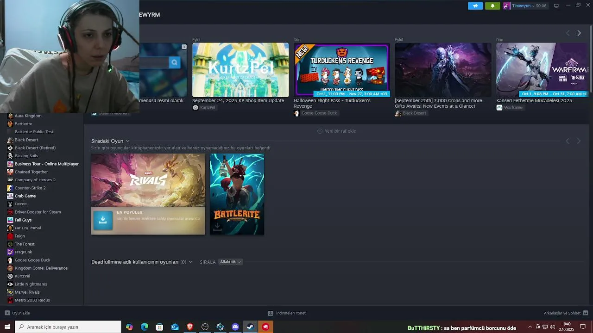
Task: Open Black Desert link under Crons news
Action: coord(410,113)
